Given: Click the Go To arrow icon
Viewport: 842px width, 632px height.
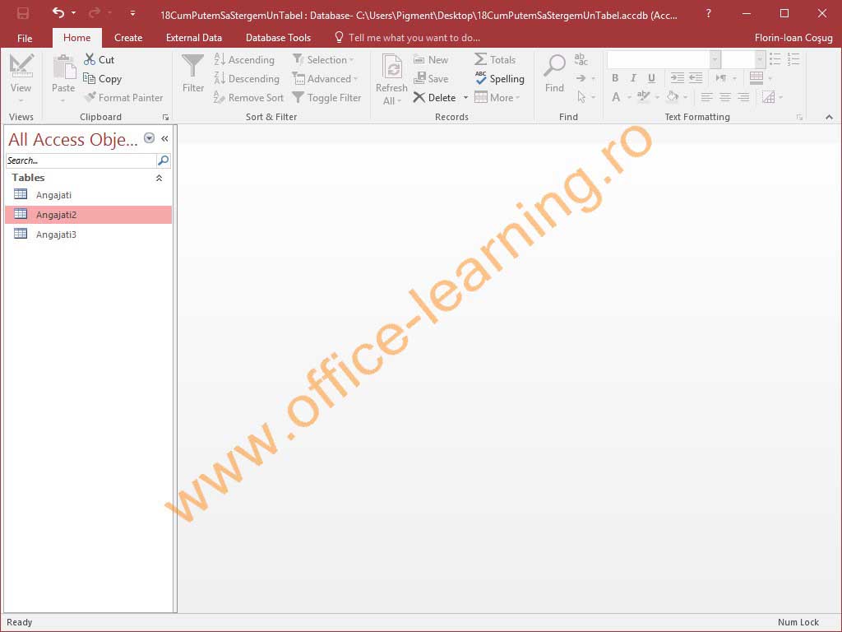Looking at the screenshot, I should (x=581, y=78).
